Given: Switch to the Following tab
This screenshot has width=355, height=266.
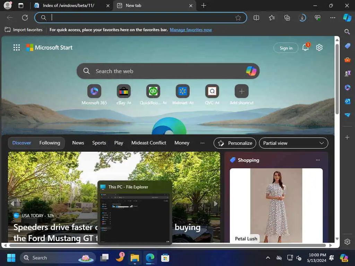Looking at the screenshot, I should coord(50,143).
